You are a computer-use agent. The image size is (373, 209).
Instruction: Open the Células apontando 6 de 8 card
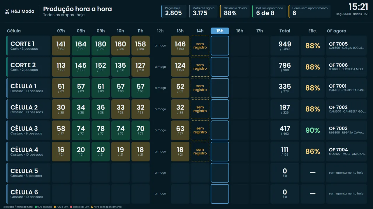pyautogui.click(x=269, y=11)
